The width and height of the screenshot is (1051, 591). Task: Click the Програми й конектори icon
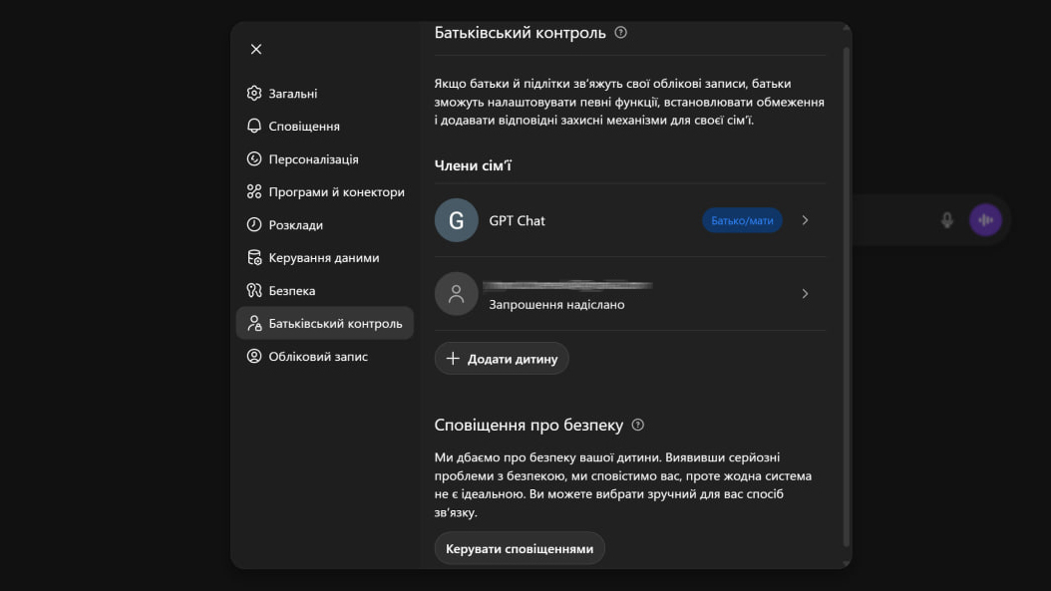coord(253,191)
